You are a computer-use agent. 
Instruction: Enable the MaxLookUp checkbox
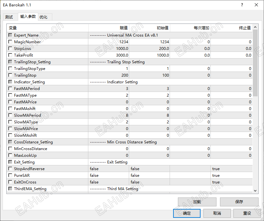coord(10,155)
